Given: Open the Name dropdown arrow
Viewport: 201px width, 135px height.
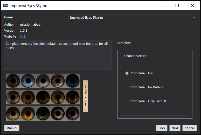Looking at the screenshot, I should (x=194, y=17).
